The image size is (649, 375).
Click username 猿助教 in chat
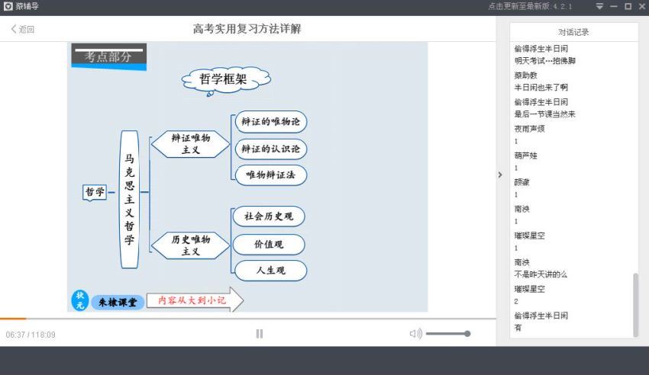[x=525, y=75]
